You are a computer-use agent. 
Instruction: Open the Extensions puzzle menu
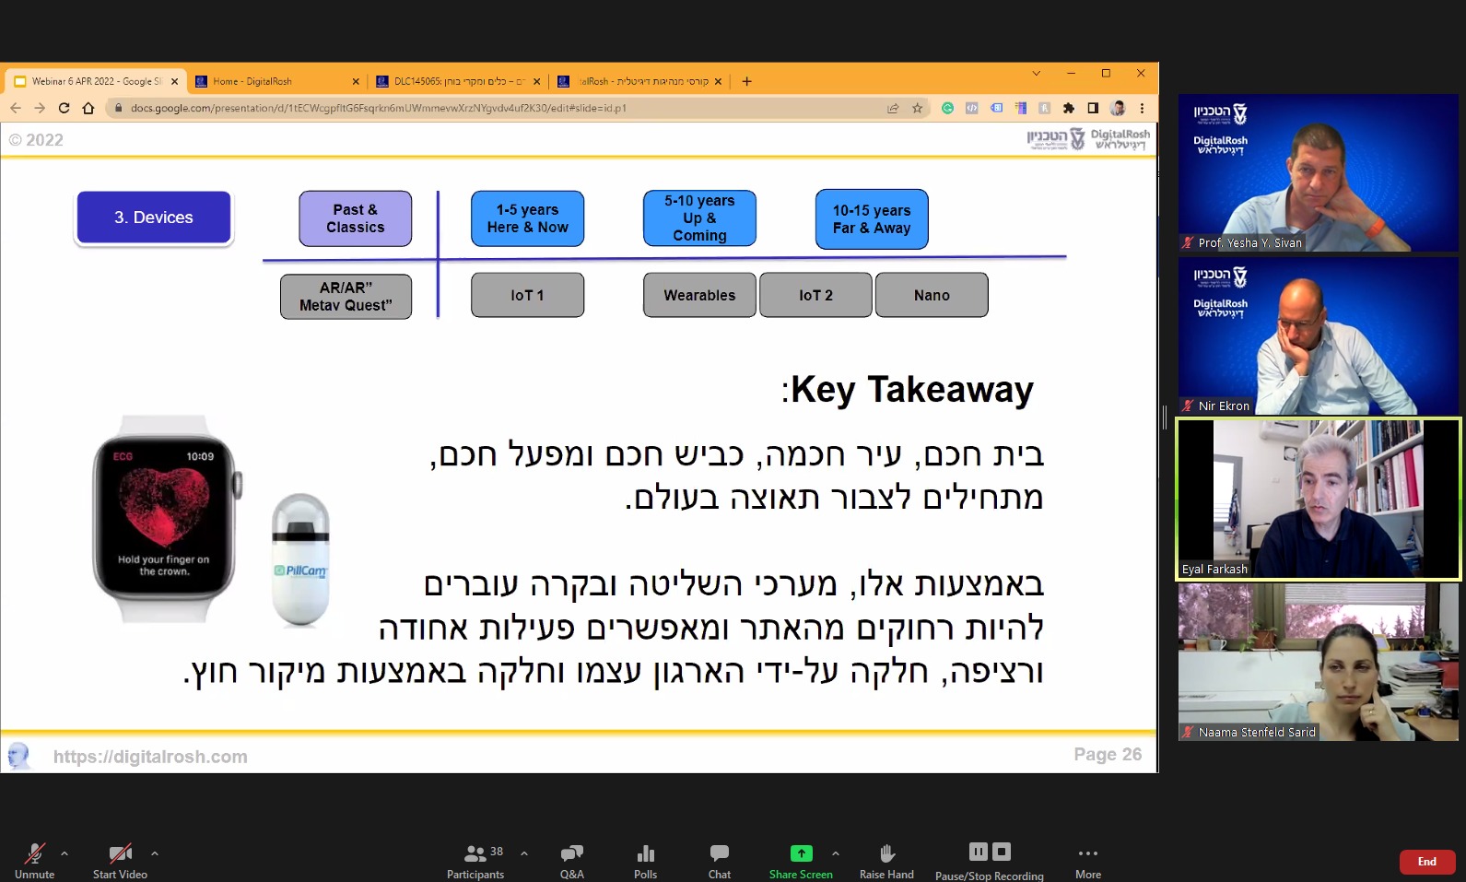(x=1069, y=108)
